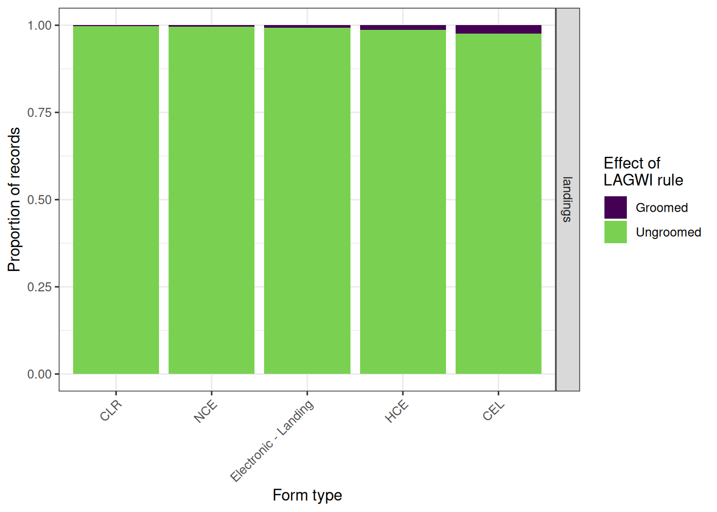
Task: Click the Proportion of records axis title
Action: click(x=14, y=199)
